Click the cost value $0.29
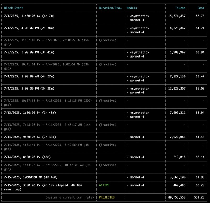 [x=200, y=185]
